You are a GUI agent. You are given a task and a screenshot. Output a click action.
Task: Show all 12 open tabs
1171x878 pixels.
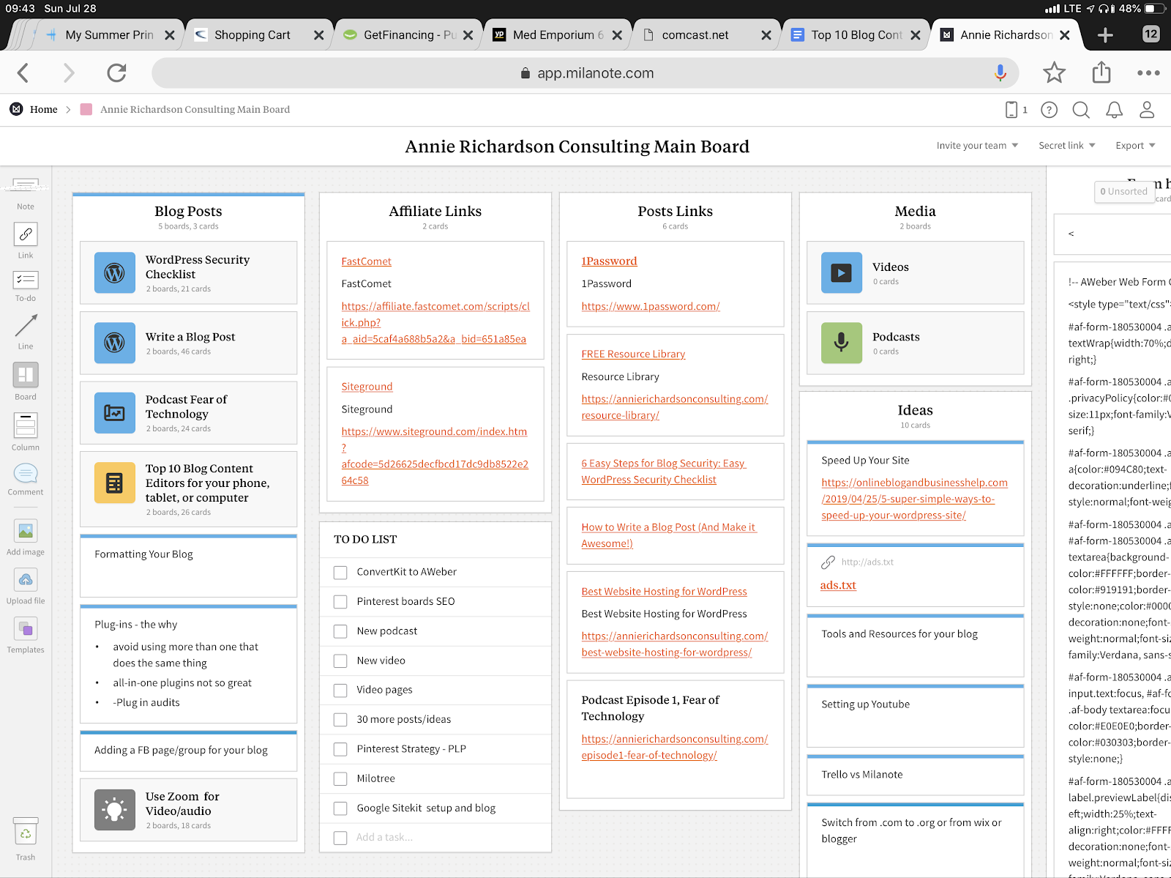point(1151,34)
